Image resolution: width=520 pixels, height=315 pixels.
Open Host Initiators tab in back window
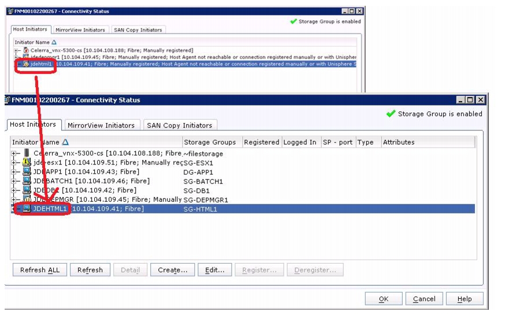point(30,29)
